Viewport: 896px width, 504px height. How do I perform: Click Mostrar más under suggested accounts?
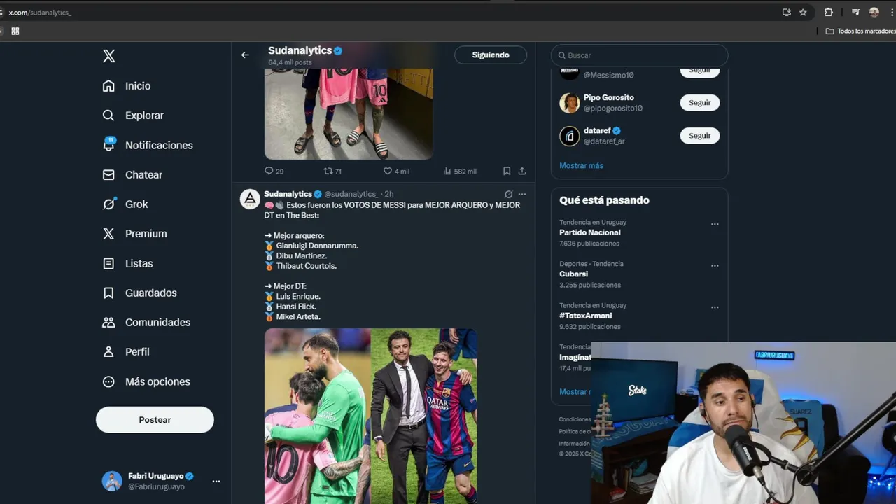[581, 165]
